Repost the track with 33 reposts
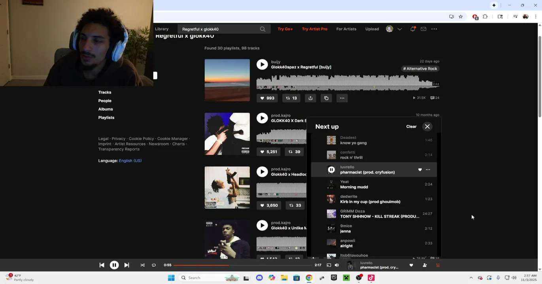The width and height of the screenshot is (542, 284). click(295, 206)
